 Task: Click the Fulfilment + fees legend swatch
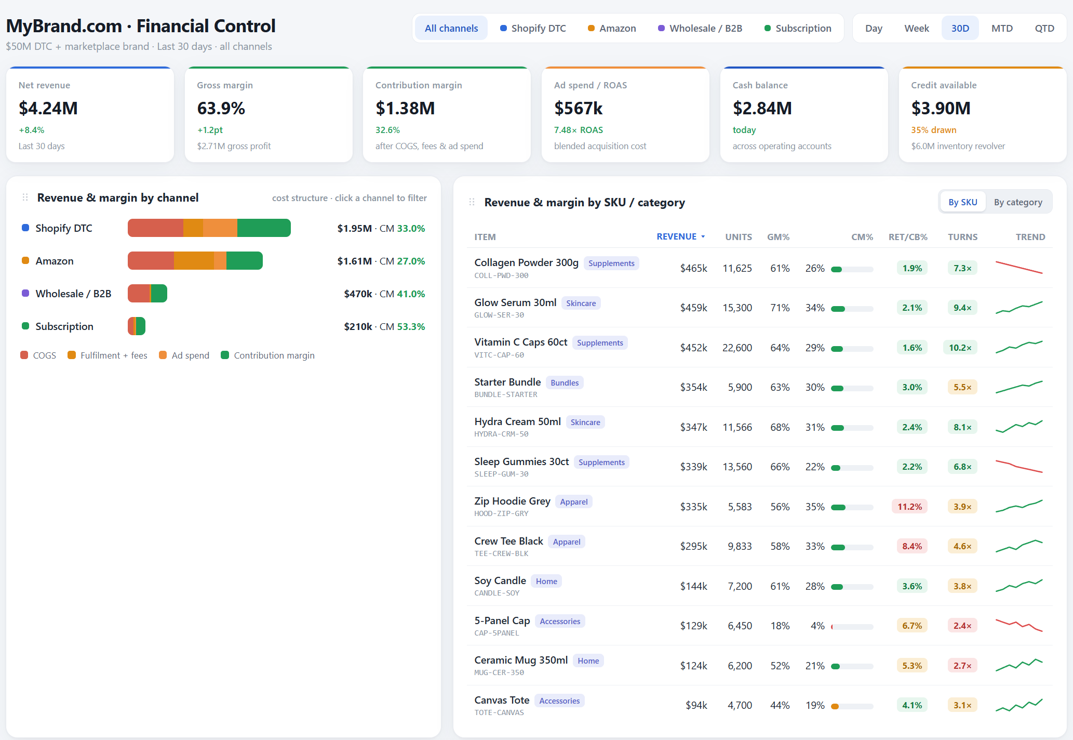click(72, 355)
